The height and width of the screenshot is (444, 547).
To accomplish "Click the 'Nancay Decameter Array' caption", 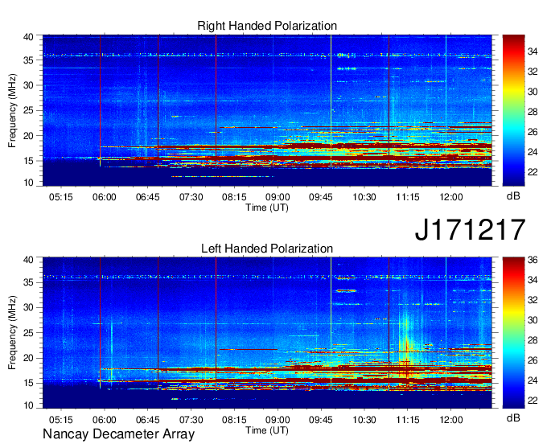I will [118, 434].
